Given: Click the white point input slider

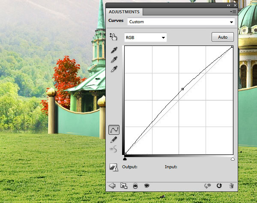Looking at the screenshot, I should [233, 159].
